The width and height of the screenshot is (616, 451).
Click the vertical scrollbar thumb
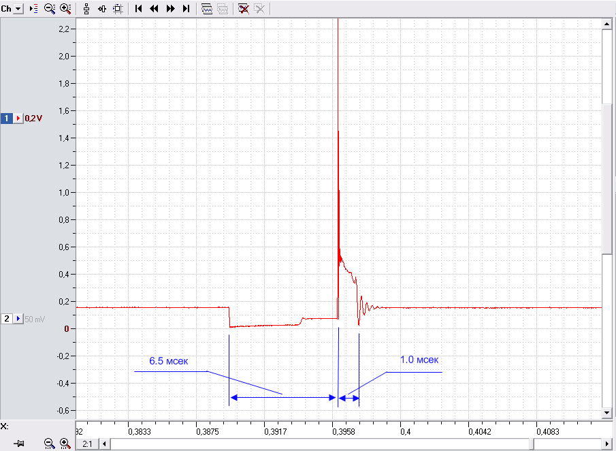[606, 179]
